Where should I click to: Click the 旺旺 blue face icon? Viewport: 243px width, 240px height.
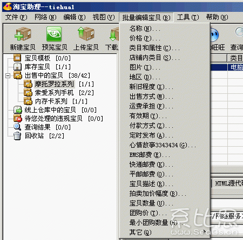[214, 35]
